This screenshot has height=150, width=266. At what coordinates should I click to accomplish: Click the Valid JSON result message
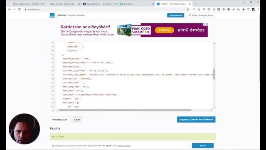click(x=58, y=137)
